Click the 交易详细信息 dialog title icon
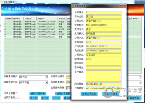Image resolution: width=145 pixels, height=103 pixels. [73, 6]
